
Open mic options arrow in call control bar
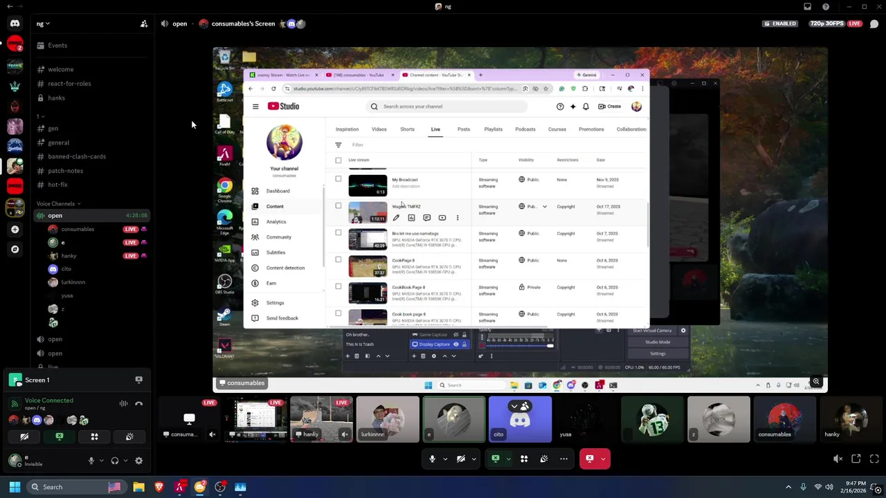pos(445,459)
